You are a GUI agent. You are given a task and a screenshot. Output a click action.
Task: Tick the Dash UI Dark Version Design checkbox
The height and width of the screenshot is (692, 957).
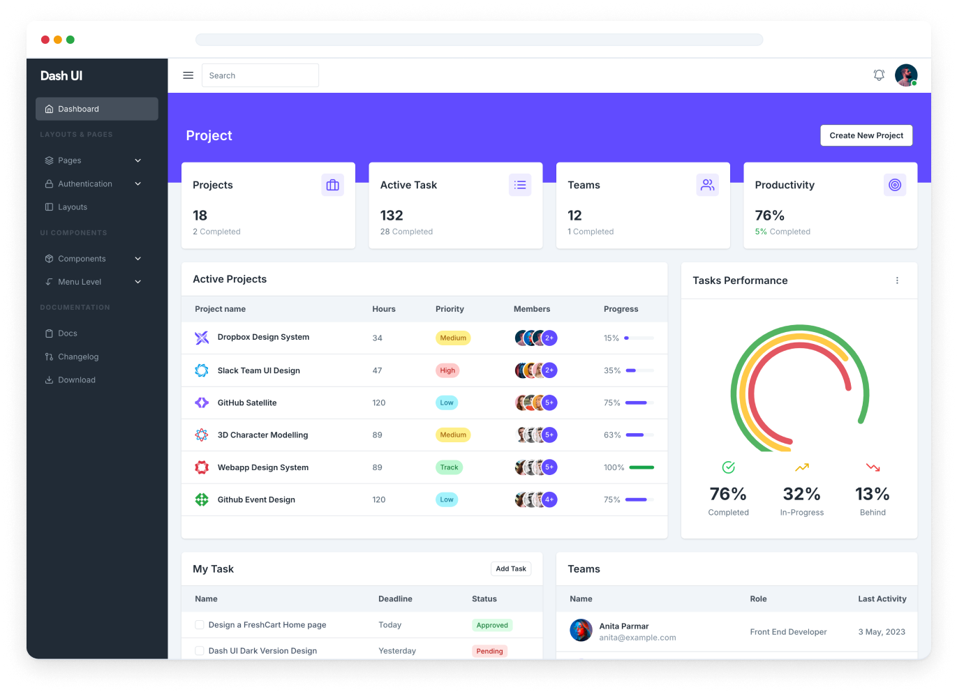click(x=200, y=651)
